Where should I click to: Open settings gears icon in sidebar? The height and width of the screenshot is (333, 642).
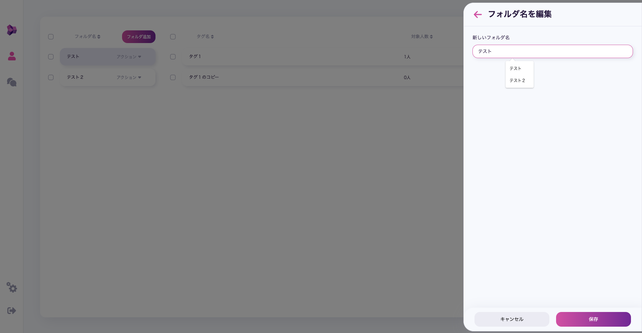[x=12, y=287]
